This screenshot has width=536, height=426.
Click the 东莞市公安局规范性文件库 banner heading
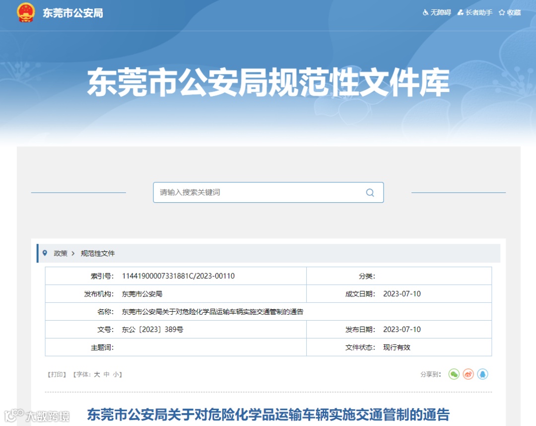pyautogui.click(x=268, y=83)
